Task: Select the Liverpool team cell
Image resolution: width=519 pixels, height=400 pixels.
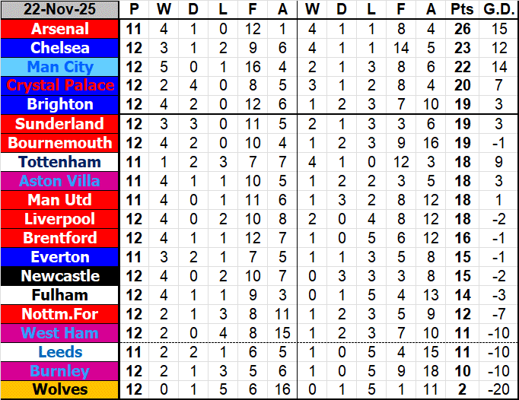Action: [60, 219]
